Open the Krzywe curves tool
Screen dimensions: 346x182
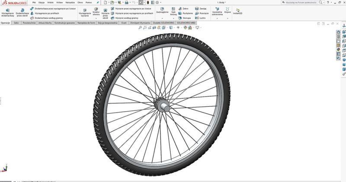[x=227, y=10]
